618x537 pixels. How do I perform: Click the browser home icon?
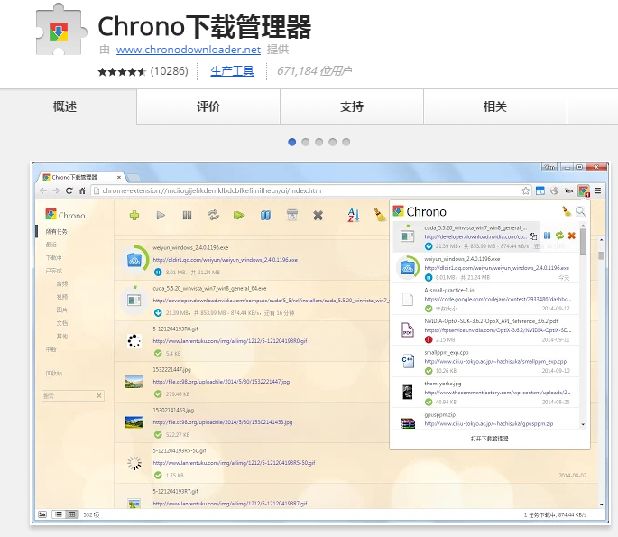[82, 190]
